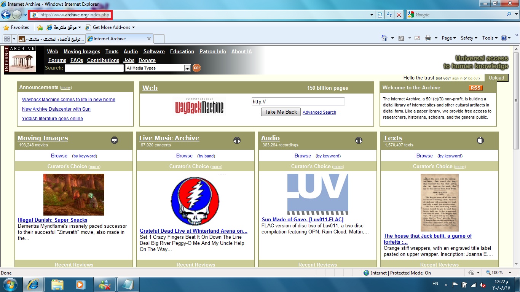The height and width of the screenshot is (292, 520).
Task: Click the Donate navigation link
Action: pyautogui.click(x=147, y=60)
